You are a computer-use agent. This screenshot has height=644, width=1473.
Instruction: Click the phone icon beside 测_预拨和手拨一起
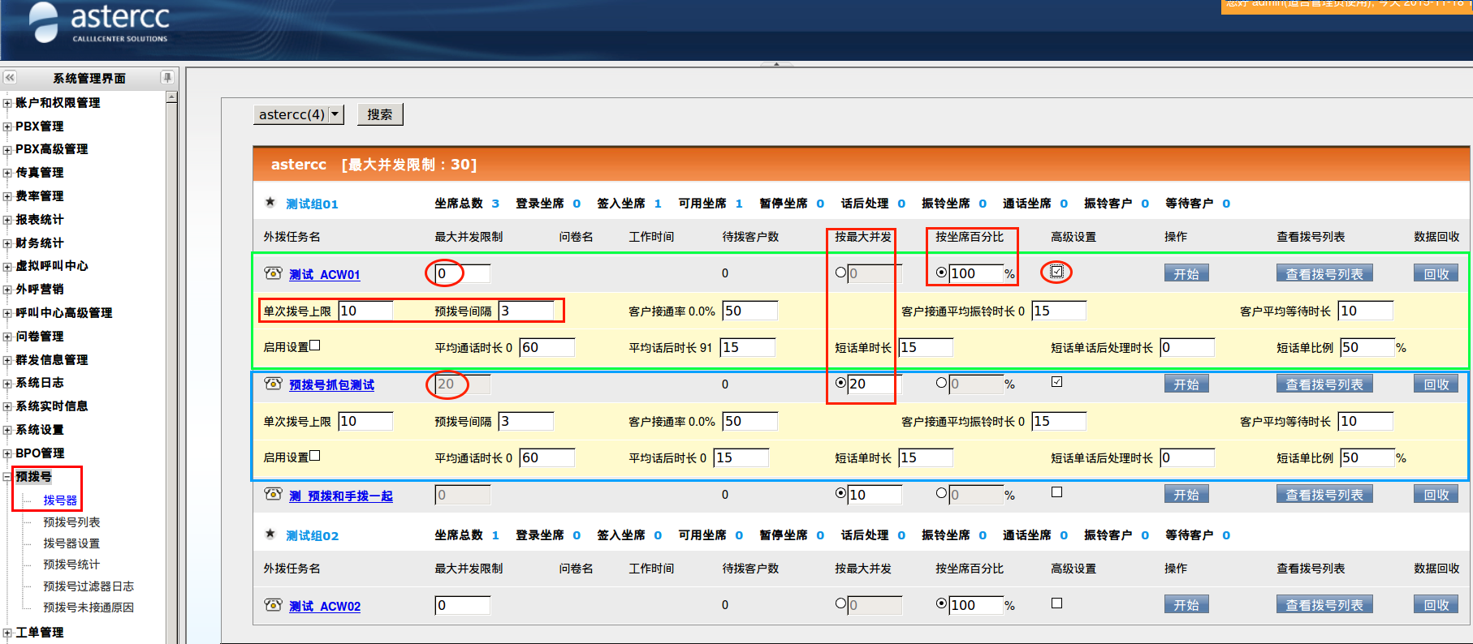click(273, 494)
